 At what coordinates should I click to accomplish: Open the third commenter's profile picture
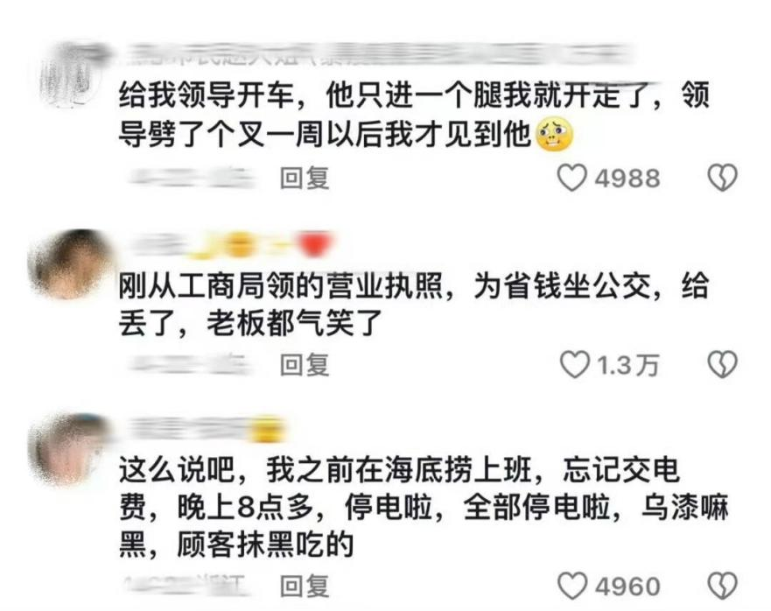(x=68, y=449)
